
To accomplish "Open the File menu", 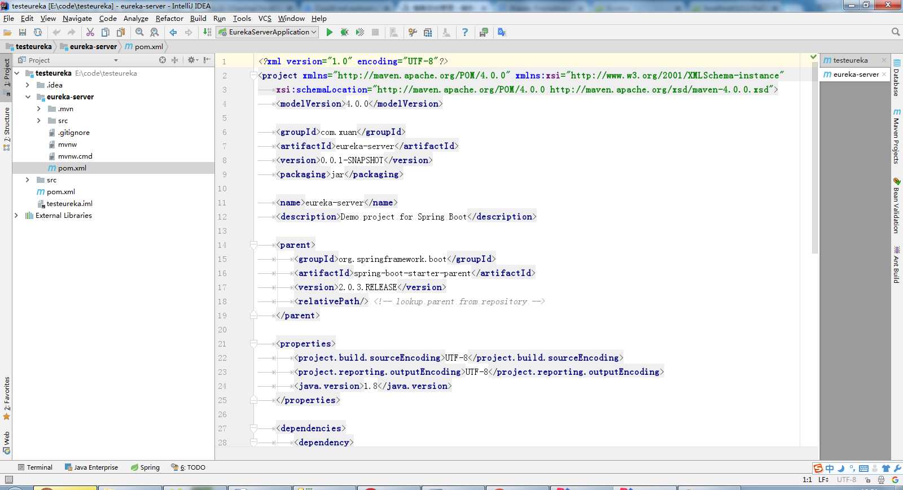I will (x=8, y=18).
